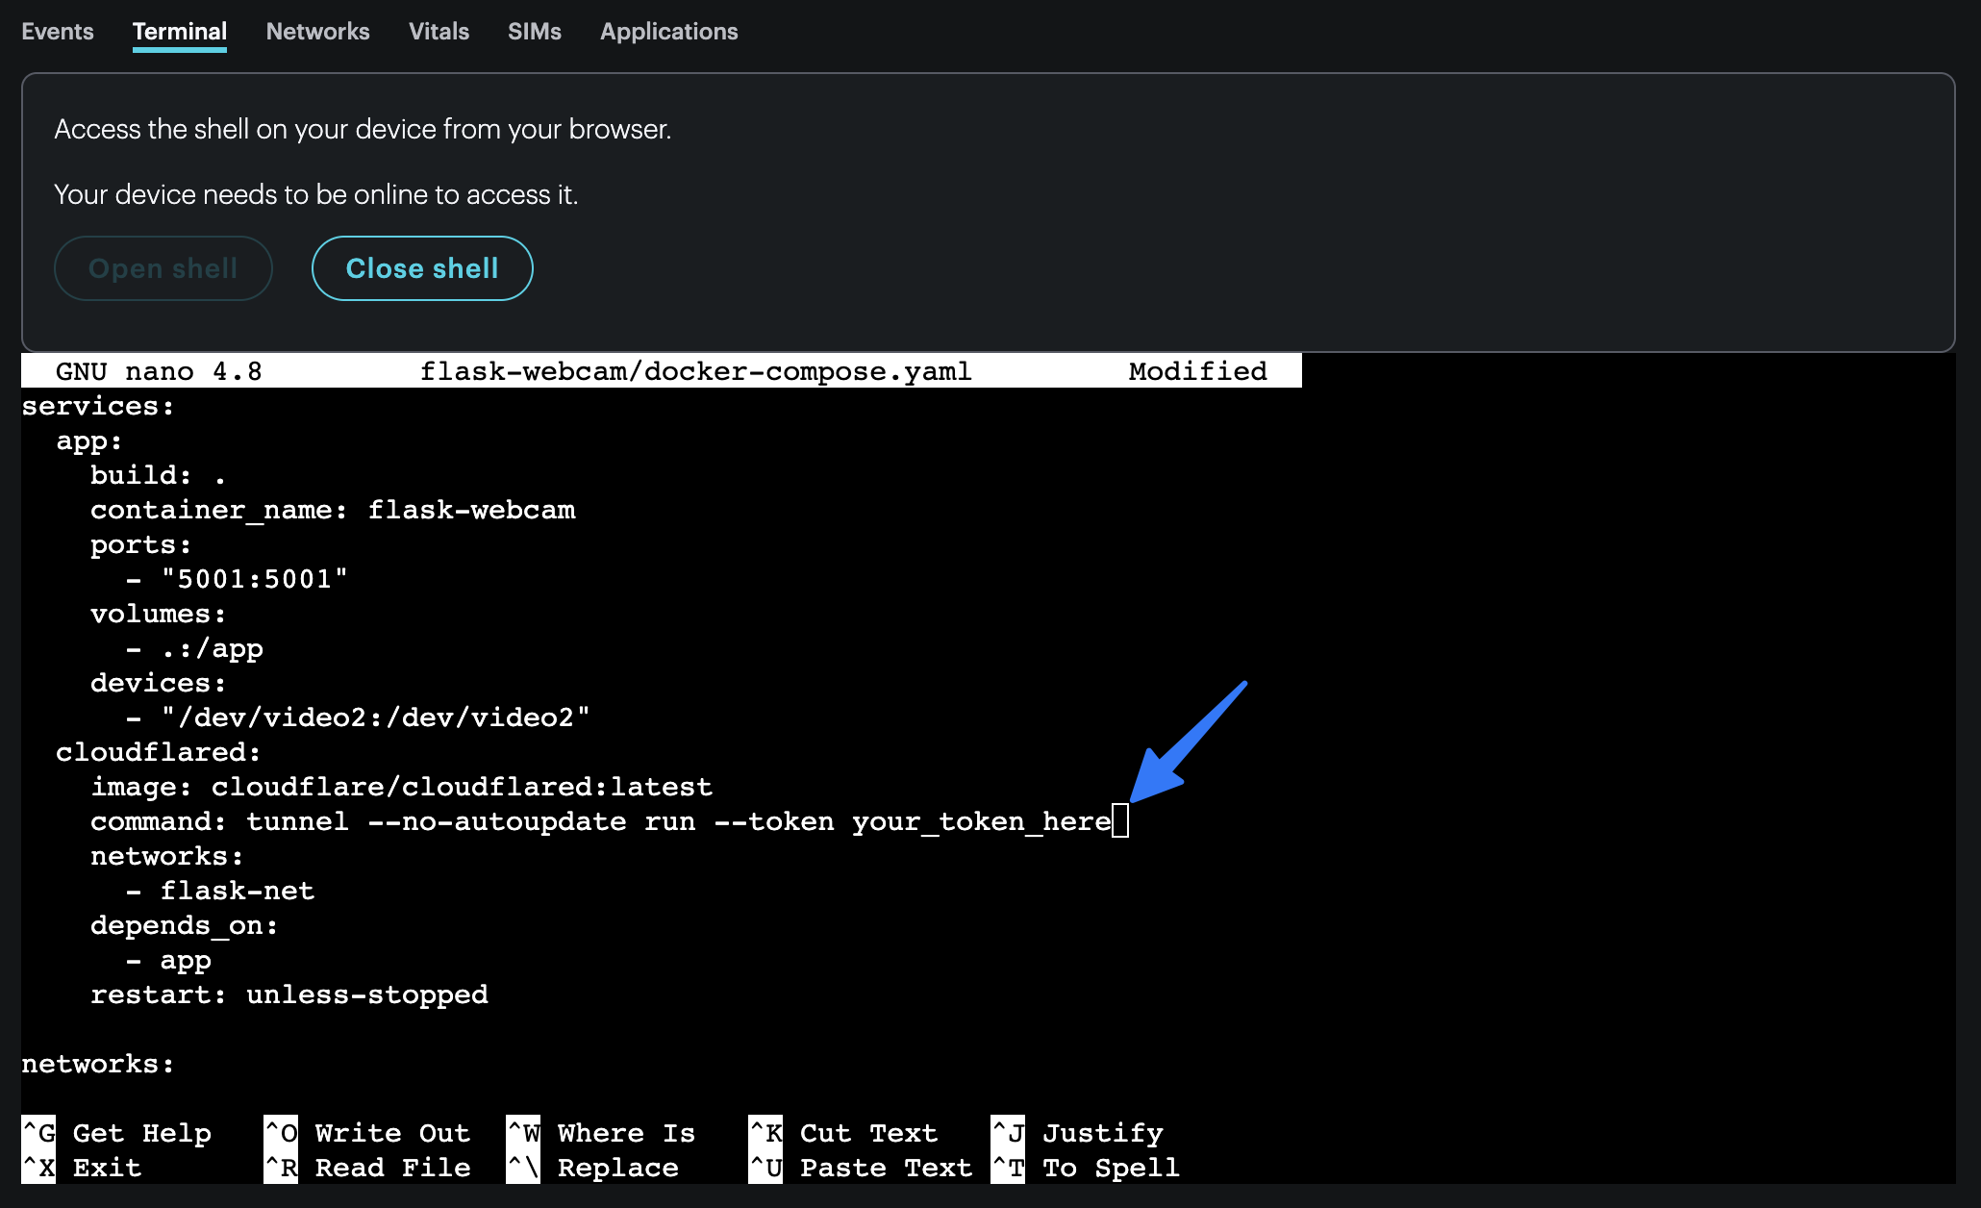1981x1208 pixels.
Task: Click the "/dev/video2:/dev/video2" device entry
Action: [375, 717]
